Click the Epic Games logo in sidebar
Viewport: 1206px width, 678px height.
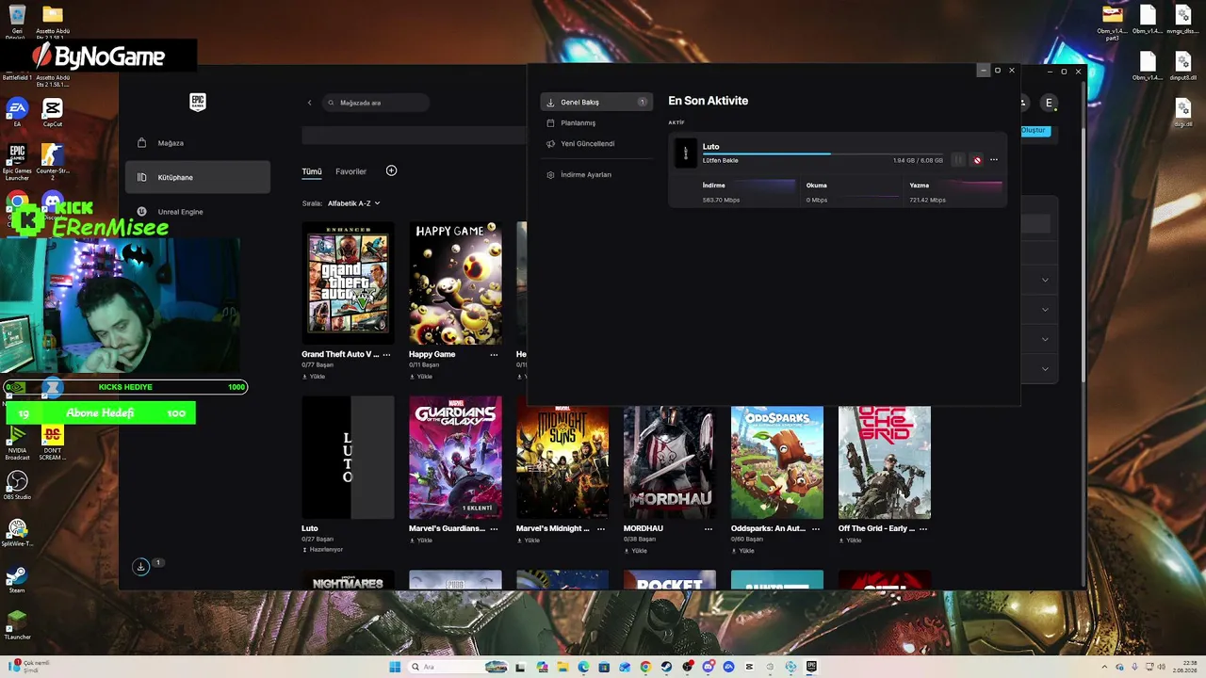pos(198,102)
